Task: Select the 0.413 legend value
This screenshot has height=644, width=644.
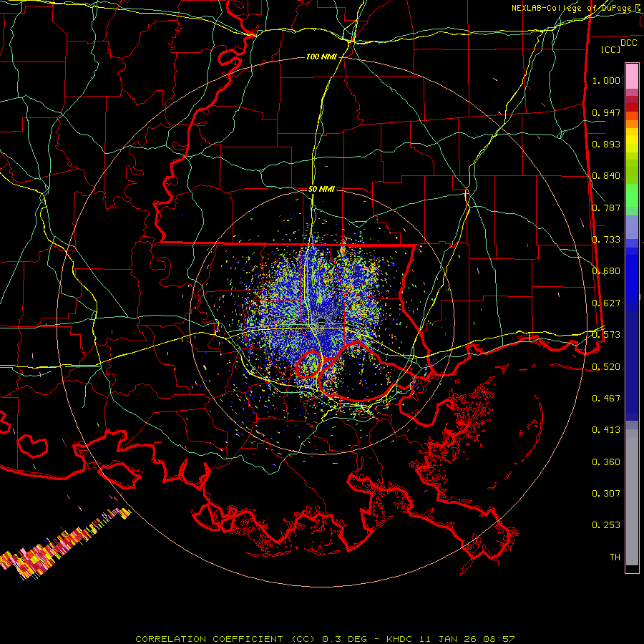Action: point(606,430)
